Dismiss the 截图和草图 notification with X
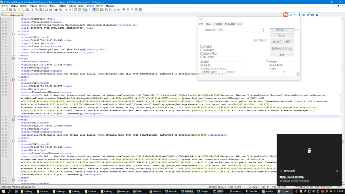Screen dimensions: 345x194 pos(337,171)
